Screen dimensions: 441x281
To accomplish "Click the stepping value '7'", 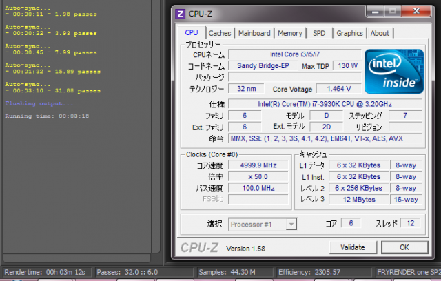I will [x=405, y=116].
